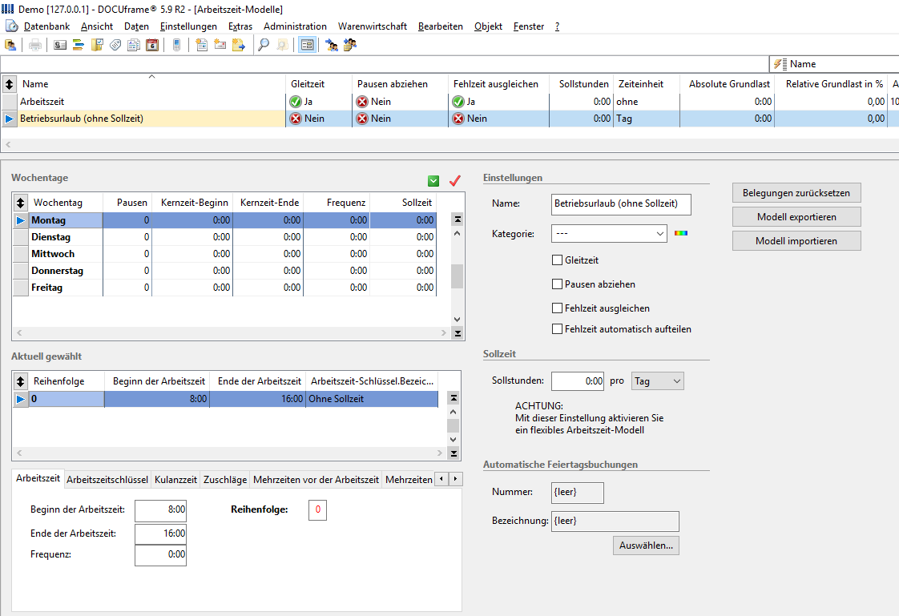Click the magnifying glass search icon
The width and height of the screenshot is (899, 616).
pyautogui.click(x=264, y=45)
